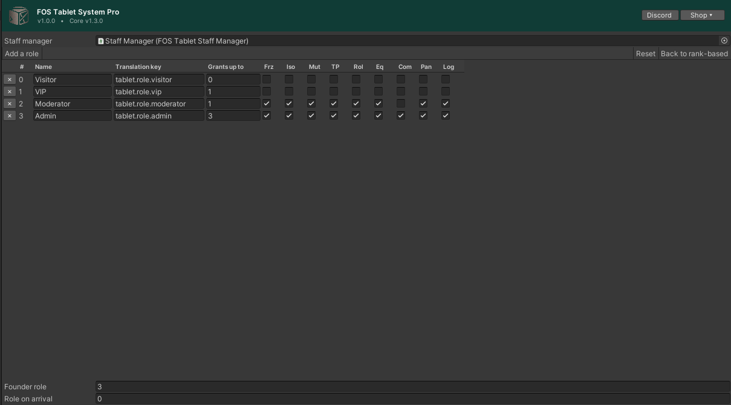Click the Frz column header
Image resolution: width=731 pixels, height=405 pixels.
tap(269, 66)
